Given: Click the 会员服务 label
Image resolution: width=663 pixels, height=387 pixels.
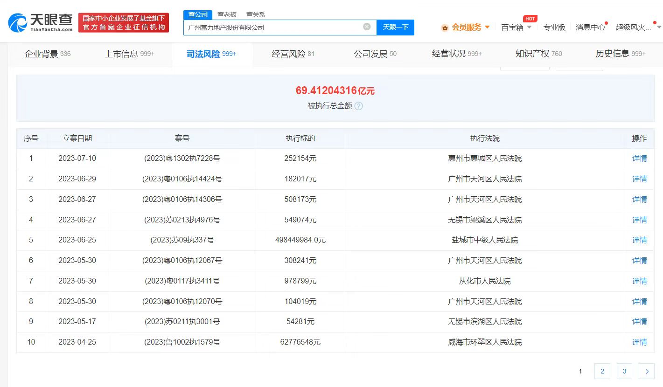Looking at the screenshot, I should 467,28.
